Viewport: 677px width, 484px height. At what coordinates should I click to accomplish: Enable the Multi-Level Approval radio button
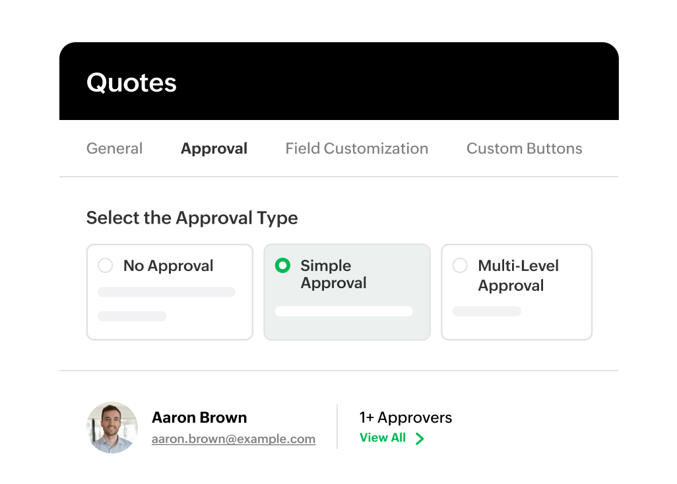pyautogui.click(x=460, y=266)
